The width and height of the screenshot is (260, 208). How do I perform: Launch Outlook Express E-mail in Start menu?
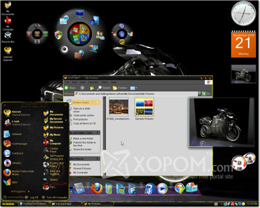coord(17,123)
